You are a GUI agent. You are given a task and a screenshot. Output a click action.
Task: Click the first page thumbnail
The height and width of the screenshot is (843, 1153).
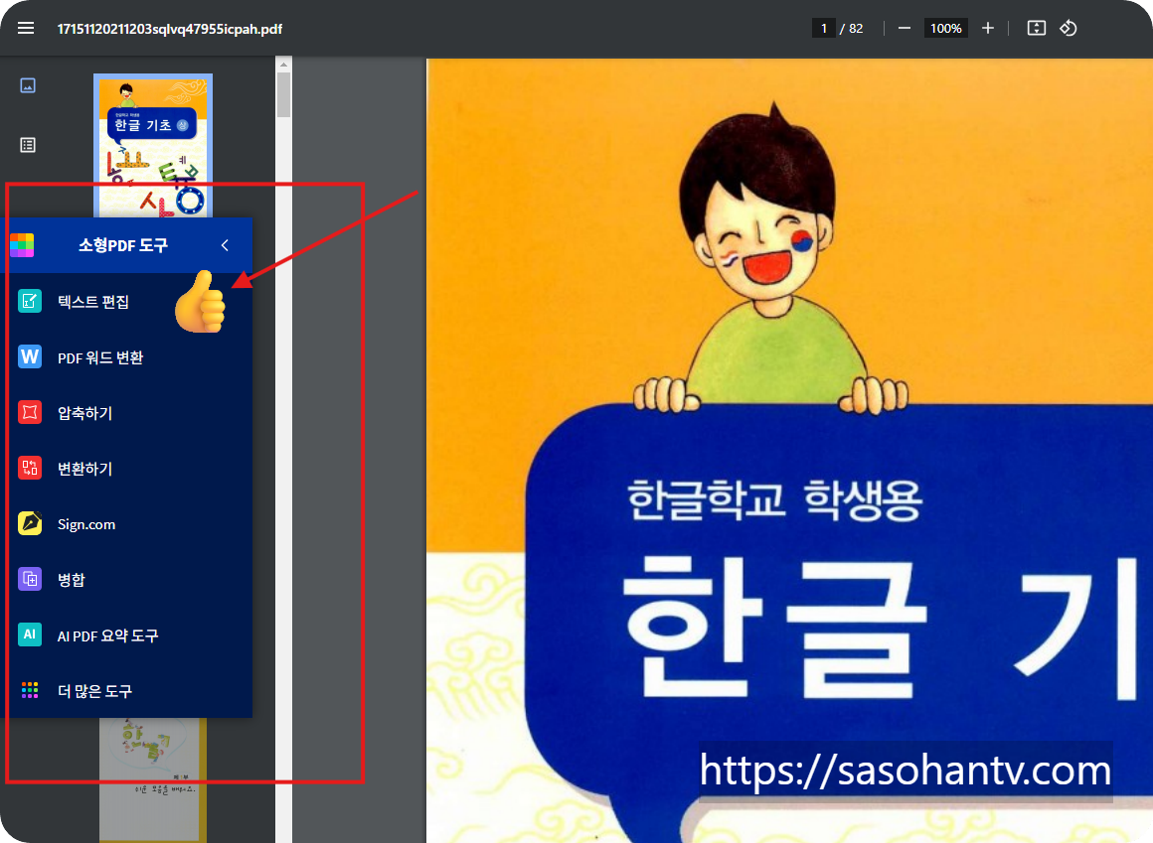(x=153, y=145)
